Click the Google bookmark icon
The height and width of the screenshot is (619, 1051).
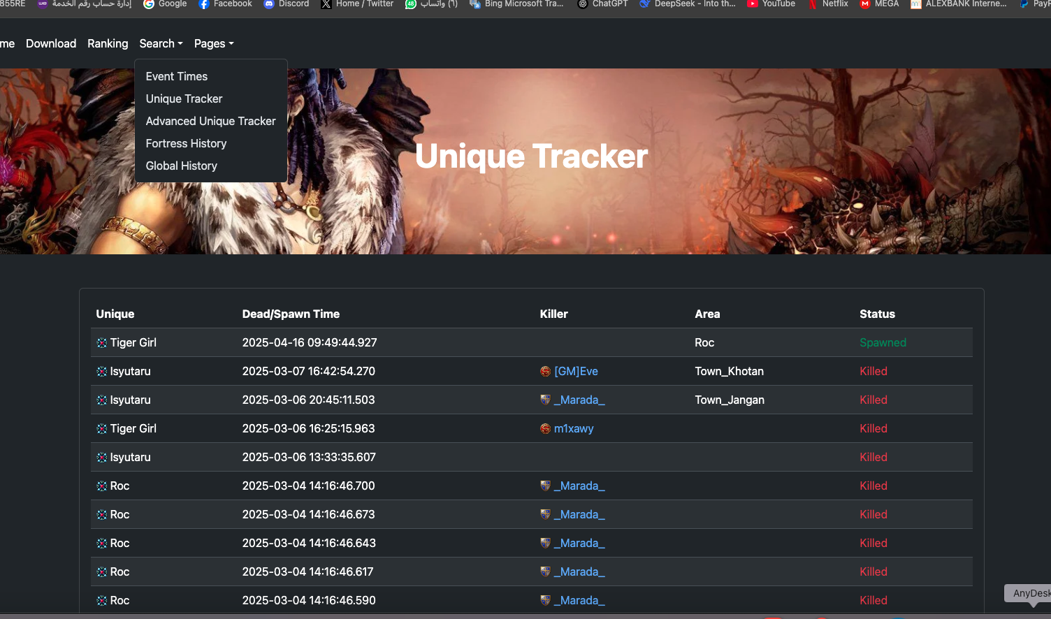[149, 4]
